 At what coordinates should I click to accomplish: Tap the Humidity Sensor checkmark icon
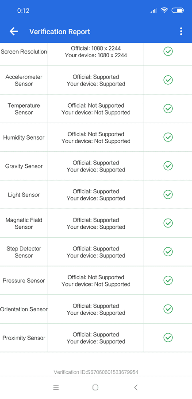point(168,137)
